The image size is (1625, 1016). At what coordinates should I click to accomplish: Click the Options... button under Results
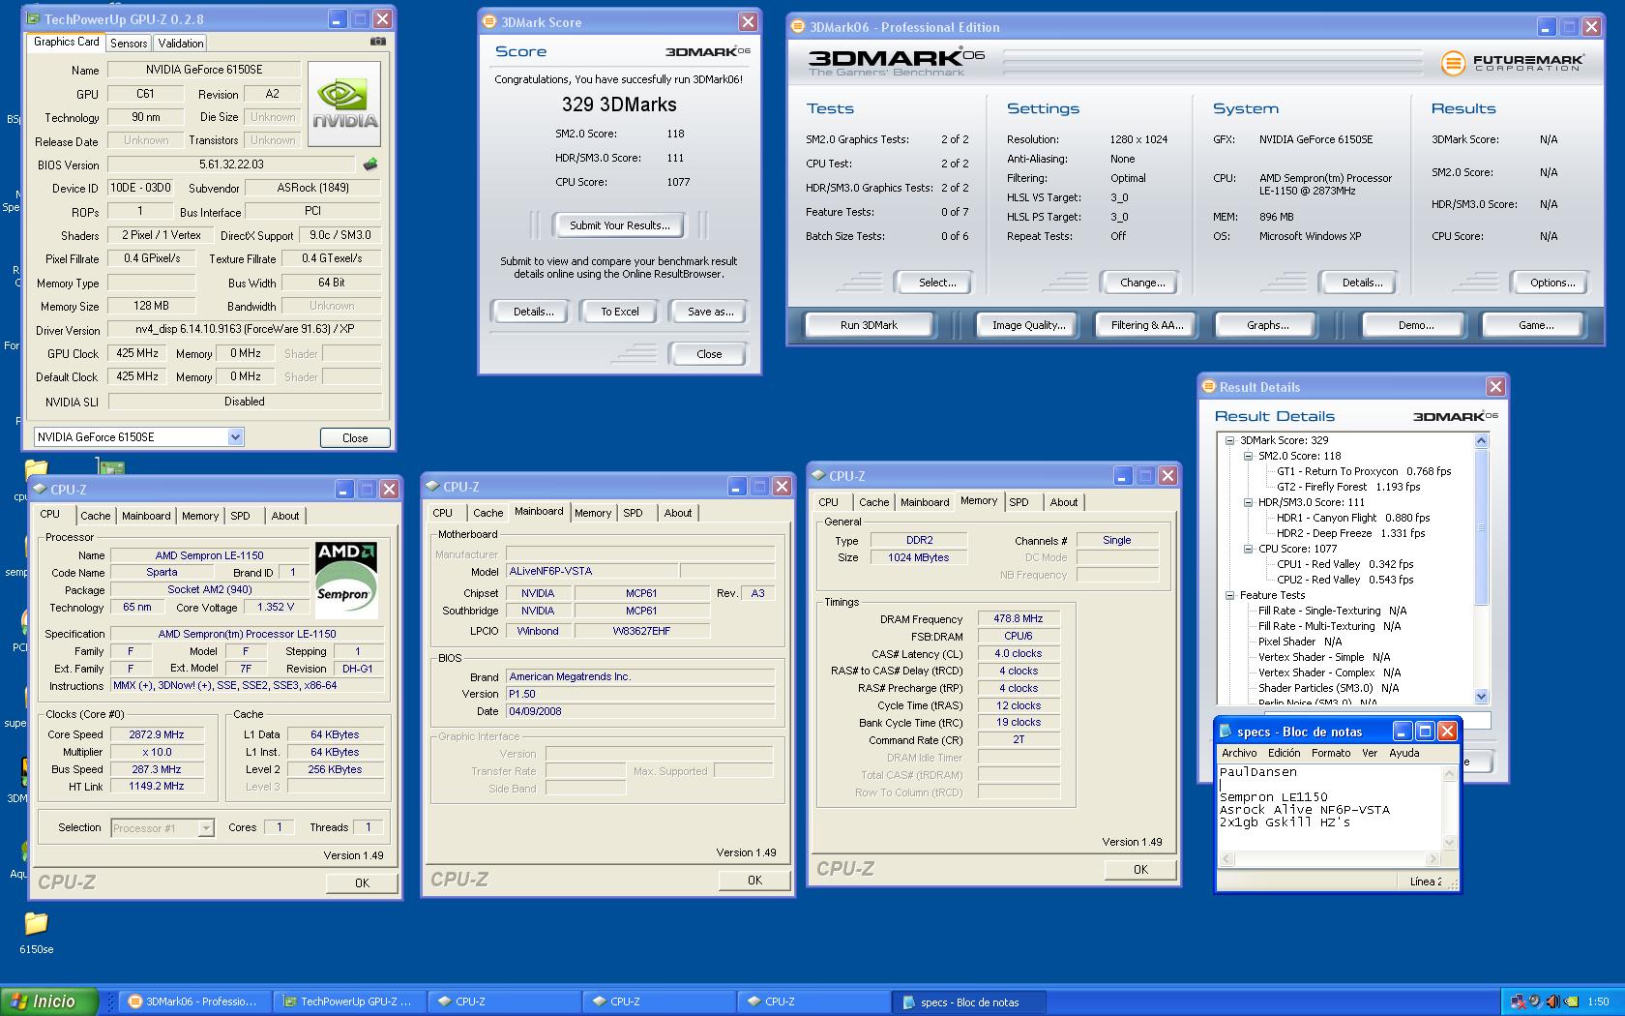tap(1551, 283)
